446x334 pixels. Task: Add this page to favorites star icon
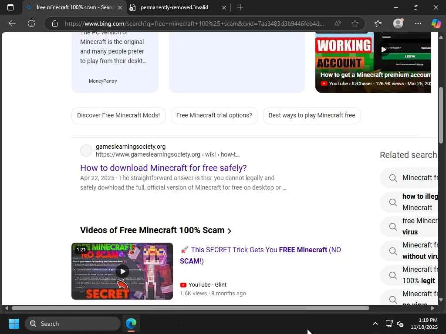[x=355, y=23]
